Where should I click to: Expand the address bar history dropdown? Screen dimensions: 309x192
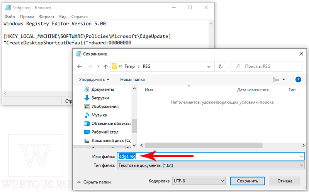(209, 66)
